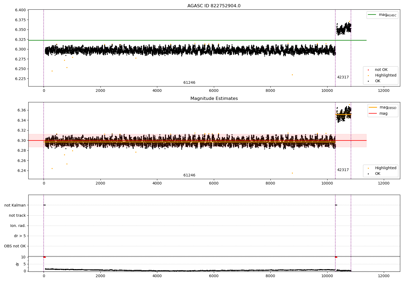Click the 42317 label in Magnitude Estimates plot
The width and height of the screenshot is (404, 282).
pos(343,170)
